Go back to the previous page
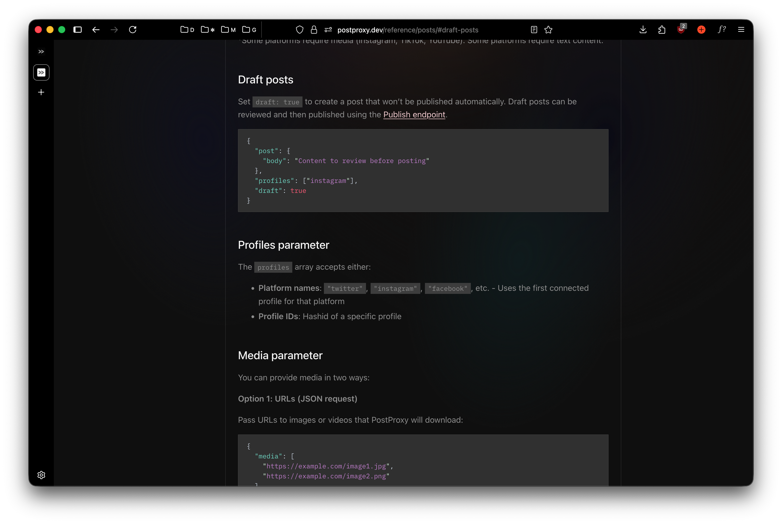782x524 pixels. (96, 30)
